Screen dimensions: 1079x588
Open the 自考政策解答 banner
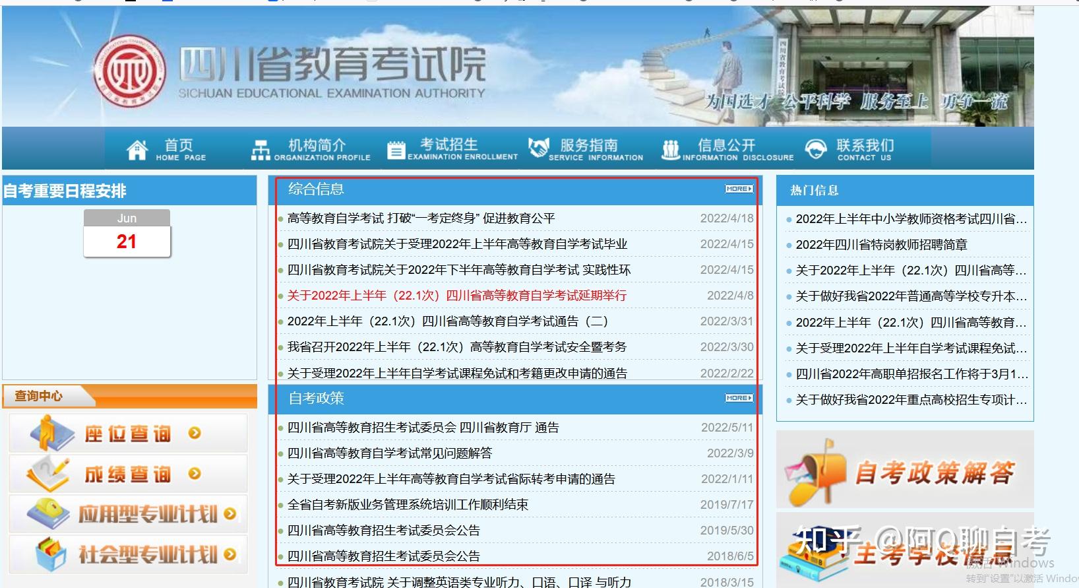click(905, 470)
